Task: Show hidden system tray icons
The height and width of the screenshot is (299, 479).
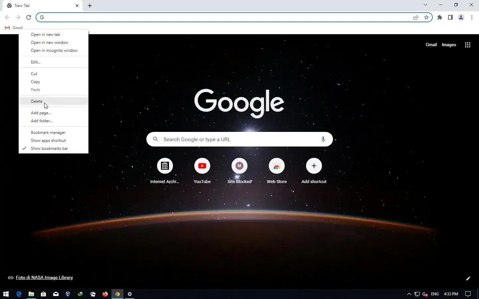Action: 409,294
